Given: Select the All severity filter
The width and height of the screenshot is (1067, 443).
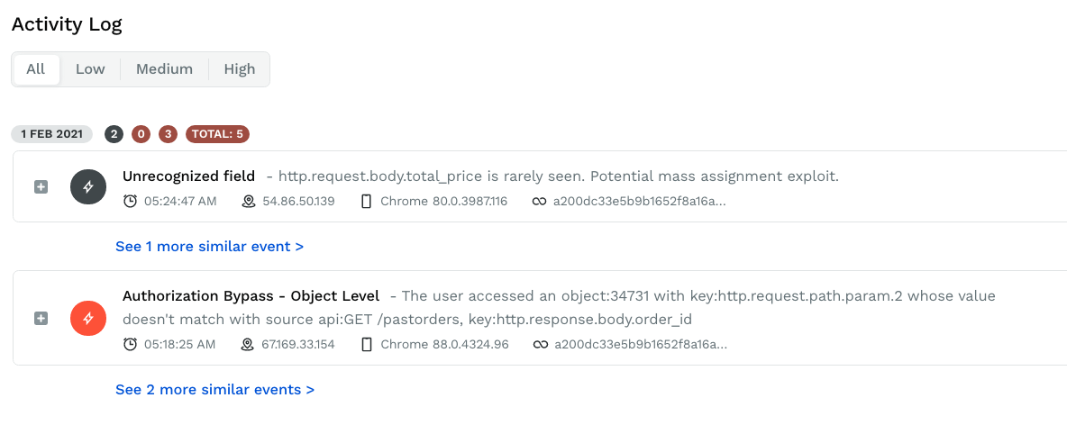Looking at the screenshot, I should pyautogui.click(x=36, y=69).
